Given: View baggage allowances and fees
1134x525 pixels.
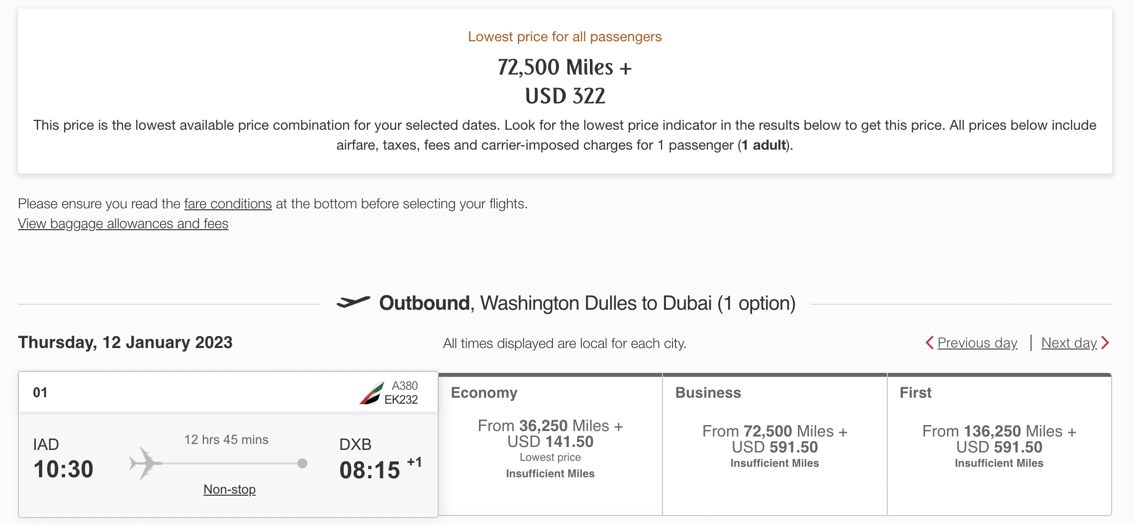Looking at the screenshot, I should pos(122,224).
